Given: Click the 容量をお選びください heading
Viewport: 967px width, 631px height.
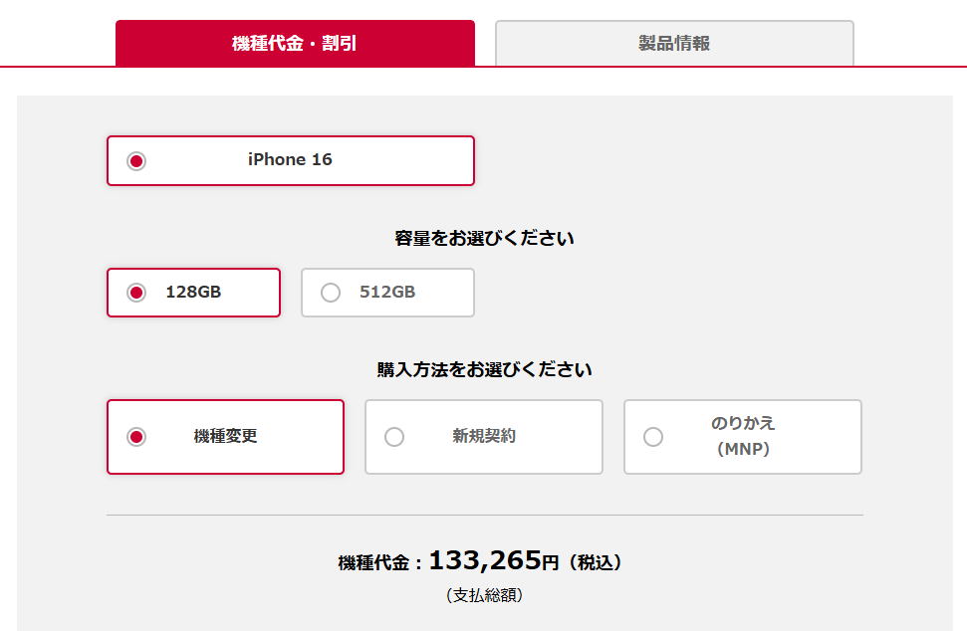Looking at the screenshot, I should pos(484,239).
